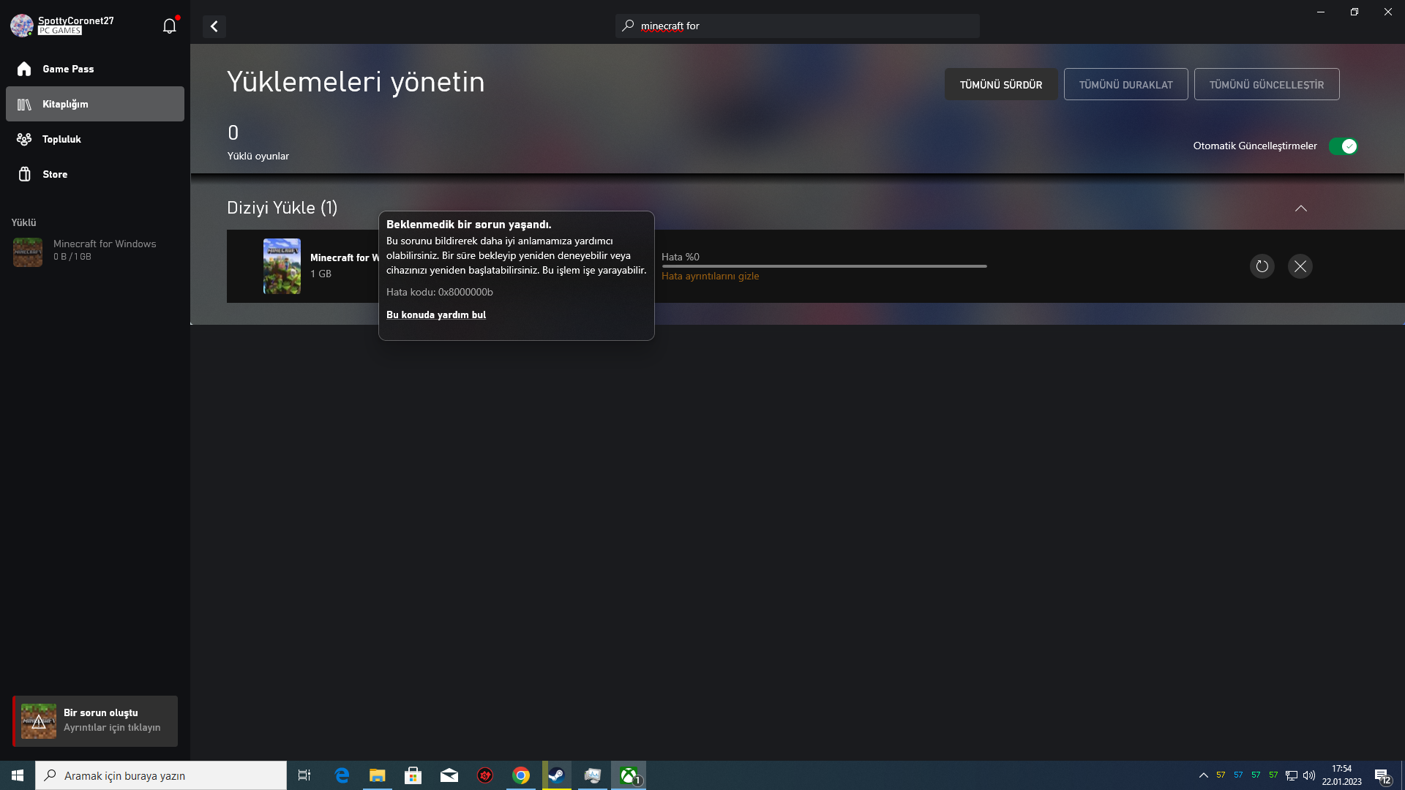Click TÜMÜNÜ GÜNCELLEŞTİR button
1405x790 pixels.
1266,85
